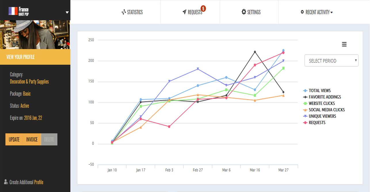This screenshot has width=370, height=192.
Task: Click Decoration & Party Supplies category text
Action: (x=29, y=82)
